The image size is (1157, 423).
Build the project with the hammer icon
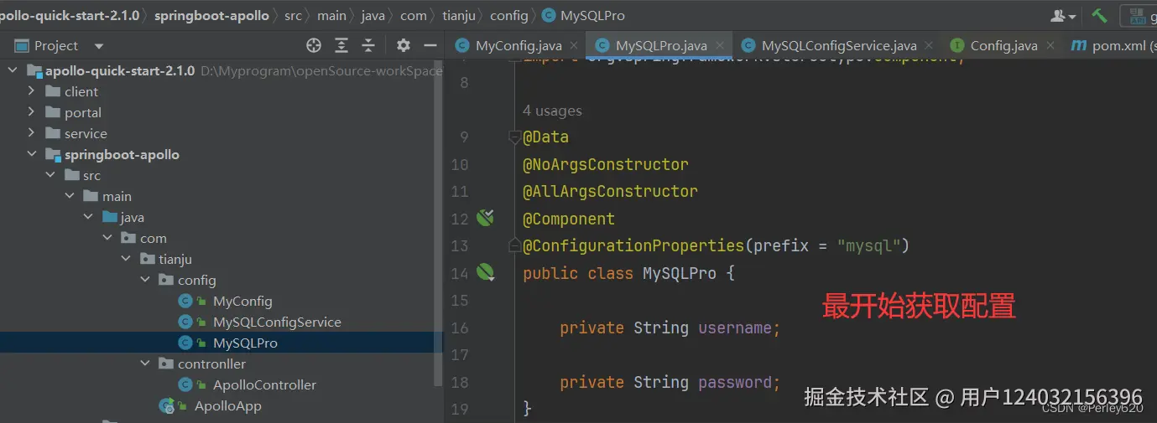(1099, 15)
